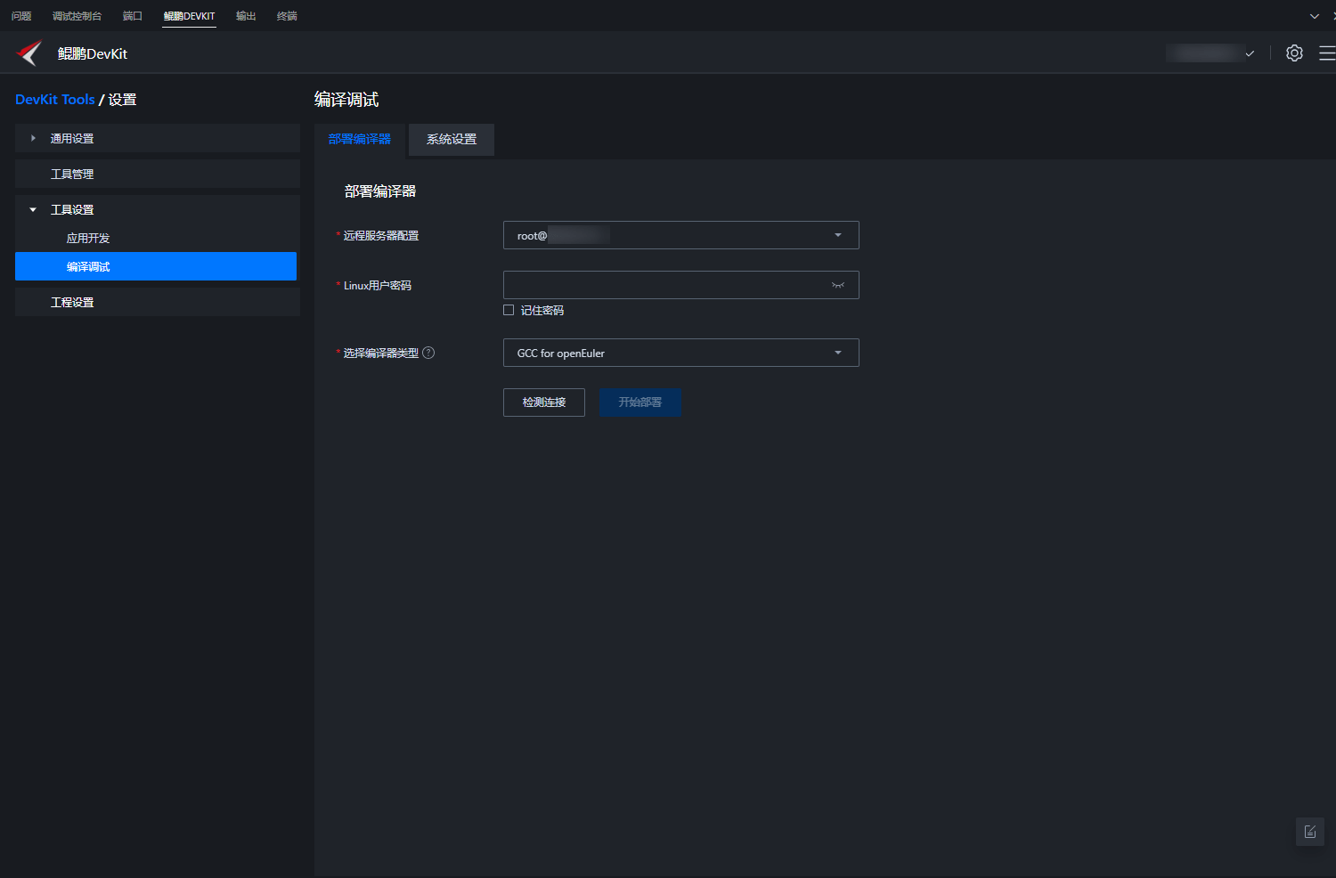The width and height of the screenshot is (1336, 878).
Task: Click the Kunpeng DevKit logo icon
Action: click(29, 53)
